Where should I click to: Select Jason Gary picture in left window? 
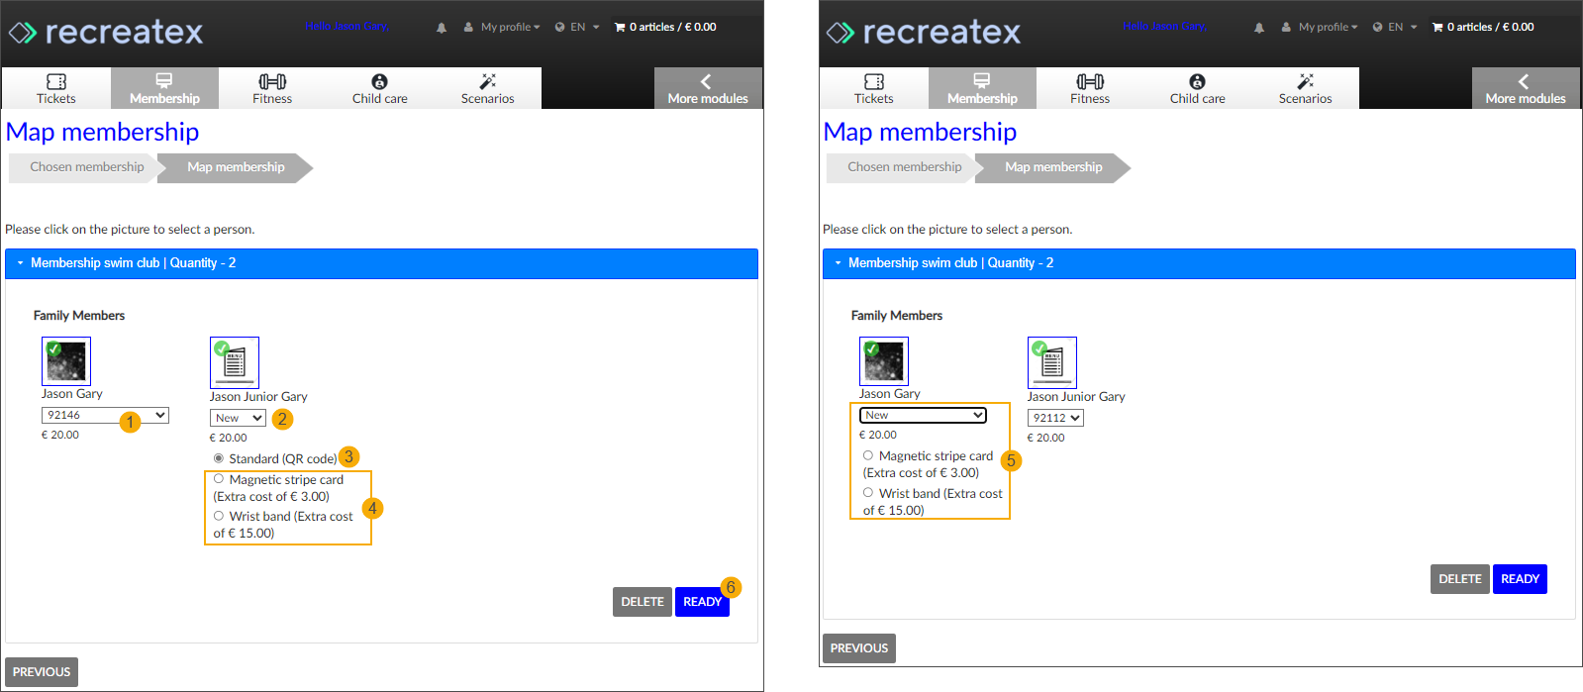point(66,361)
